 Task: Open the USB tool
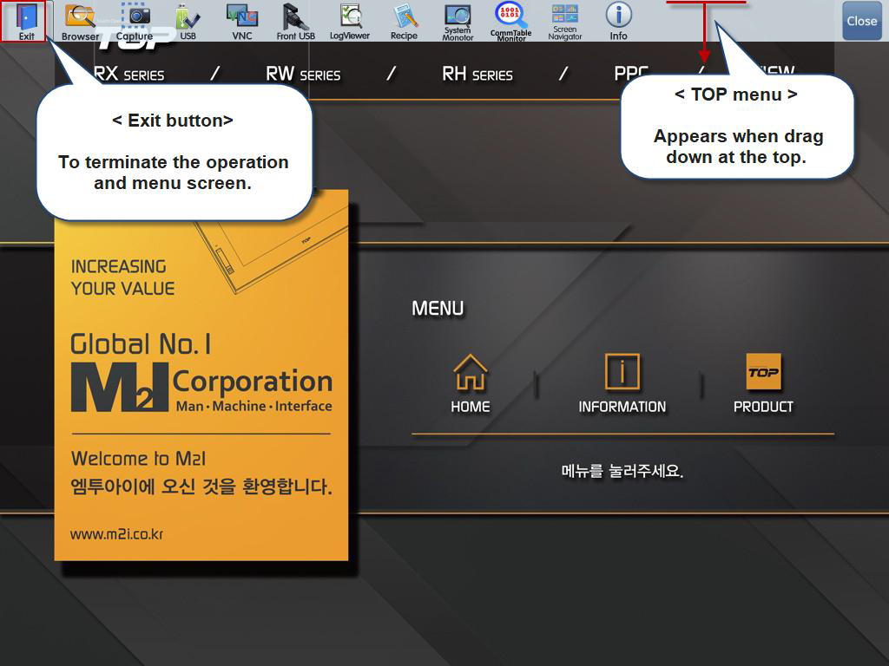pyautogui.click(x=188, y=21)
